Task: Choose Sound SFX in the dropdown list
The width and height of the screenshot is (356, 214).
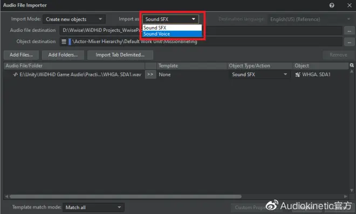Action: tap(172, 27)
